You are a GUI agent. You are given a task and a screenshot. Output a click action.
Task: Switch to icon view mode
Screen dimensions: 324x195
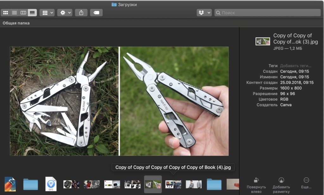5,13
